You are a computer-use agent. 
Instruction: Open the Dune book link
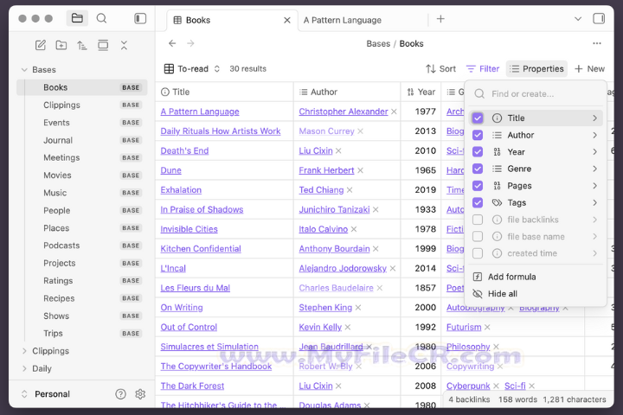170,170
